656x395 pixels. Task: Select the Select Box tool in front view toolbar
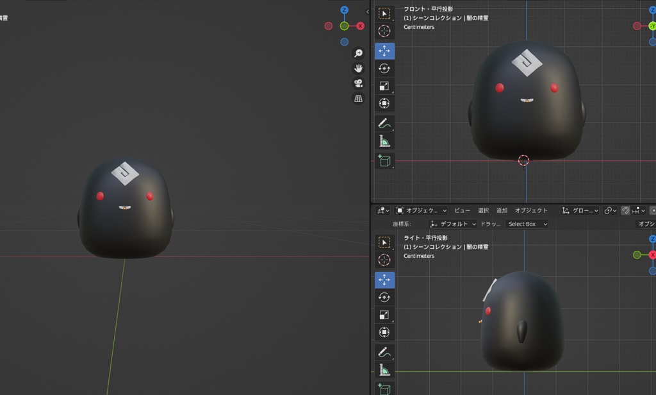(384, 14)
